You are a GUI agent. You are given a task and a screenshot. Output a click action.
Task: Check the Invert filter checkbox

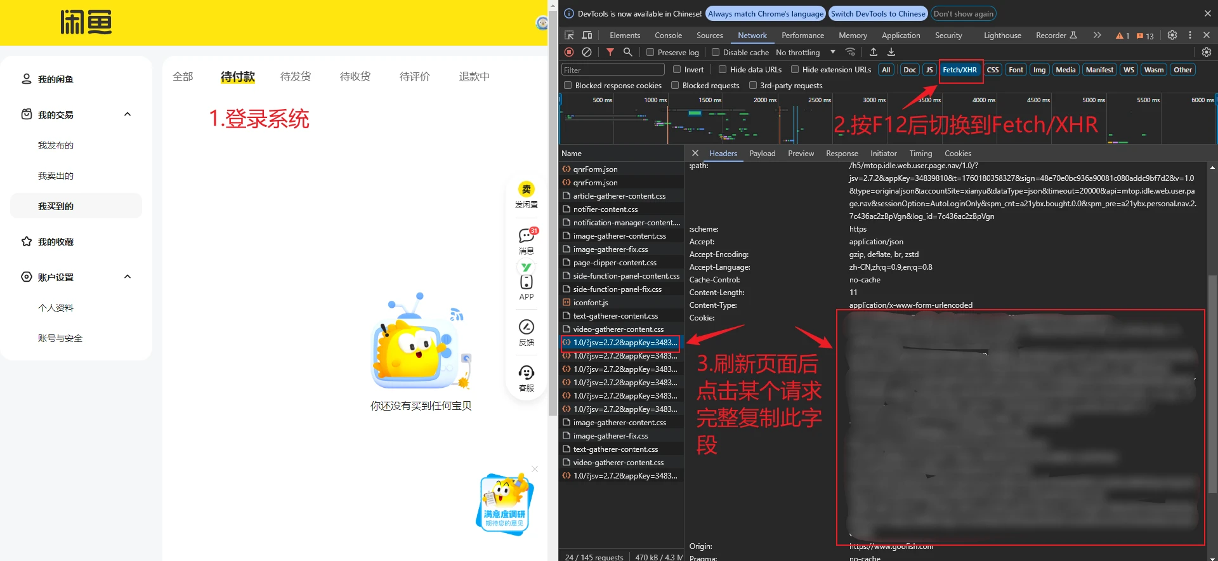[677, 69]
